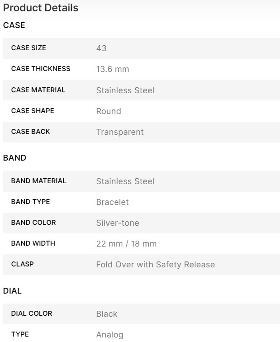
Task: Click the CASE MATERIAL label
Action: pyautogui.click(x=38, y=90)
